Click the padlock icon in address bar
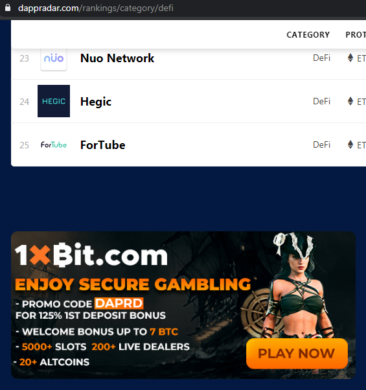Screen dimensions: 366x390 coord(8,8)
